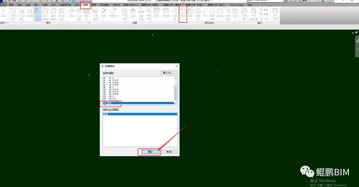Click the 明细表 (schedules) ribbon icon
359x187 pixels.
click(166, 13)
